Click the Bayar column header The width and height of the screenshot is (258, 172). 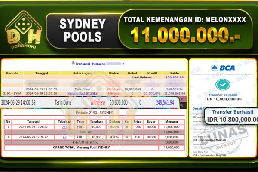151,121
